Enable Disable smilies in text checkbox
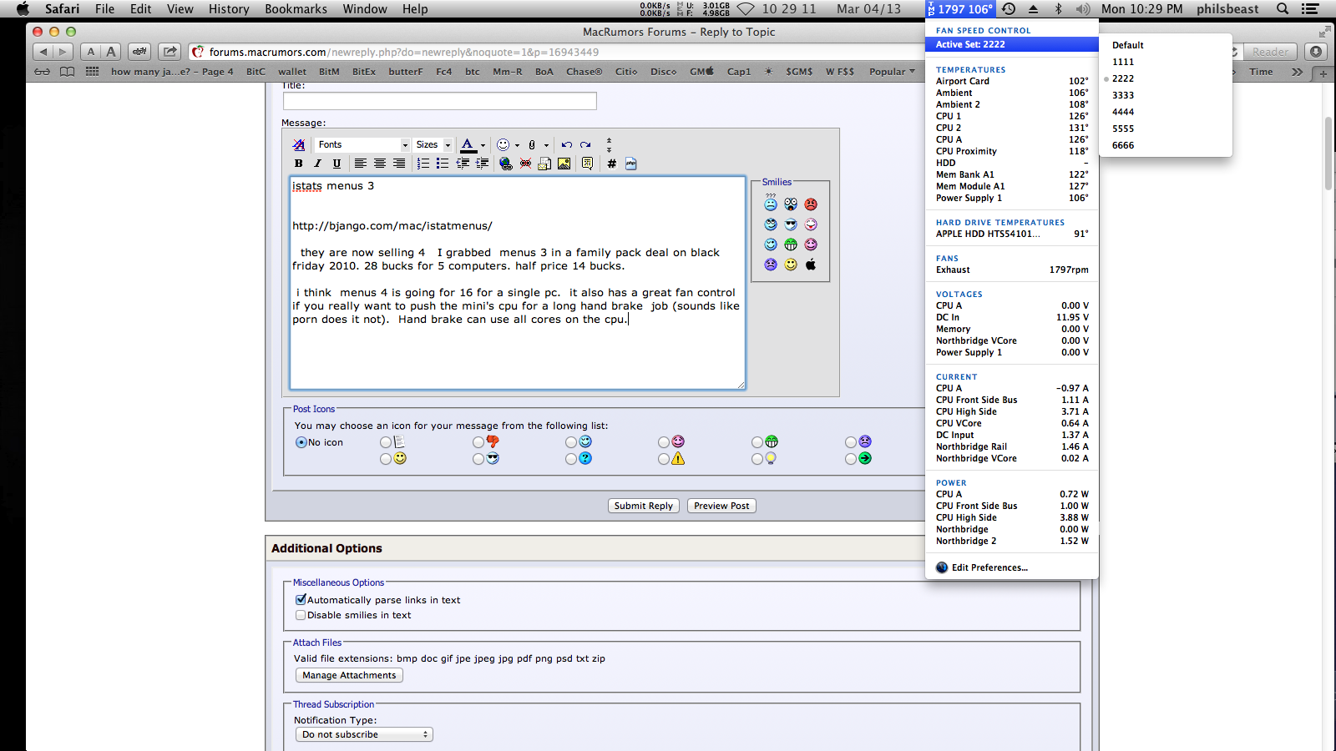The height and width of the screenshot is (751, 1336). pos(301,615)
